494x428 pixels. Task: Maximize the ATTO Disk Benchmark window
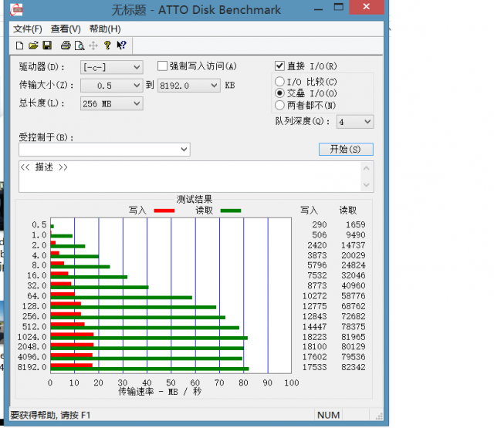pos(339,7)
